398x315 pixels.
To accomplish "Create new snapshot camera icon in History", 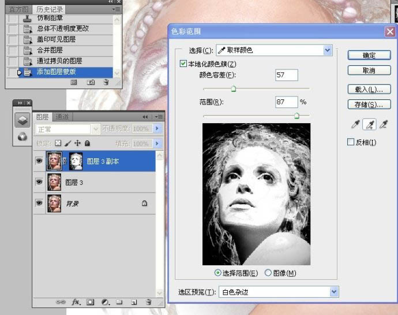I will (91, 83).
